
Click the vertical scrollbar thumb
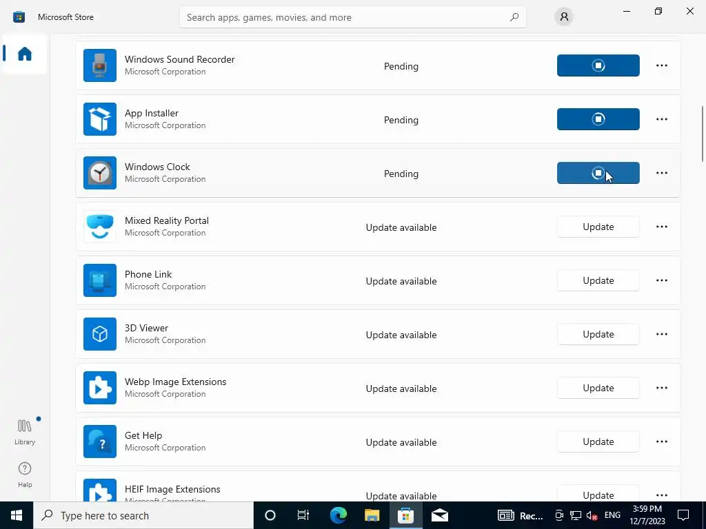tap(703, 134)
